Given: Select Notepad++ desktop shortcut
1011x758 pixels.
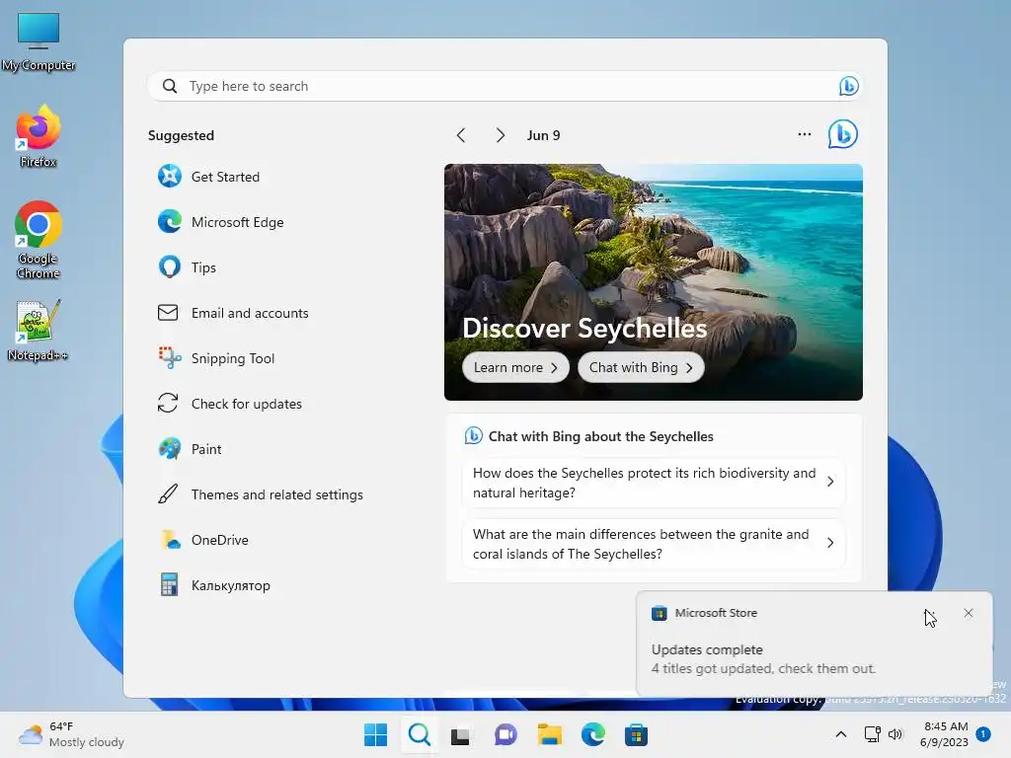Looking at the screenshot, I should (x=39, y=331).
